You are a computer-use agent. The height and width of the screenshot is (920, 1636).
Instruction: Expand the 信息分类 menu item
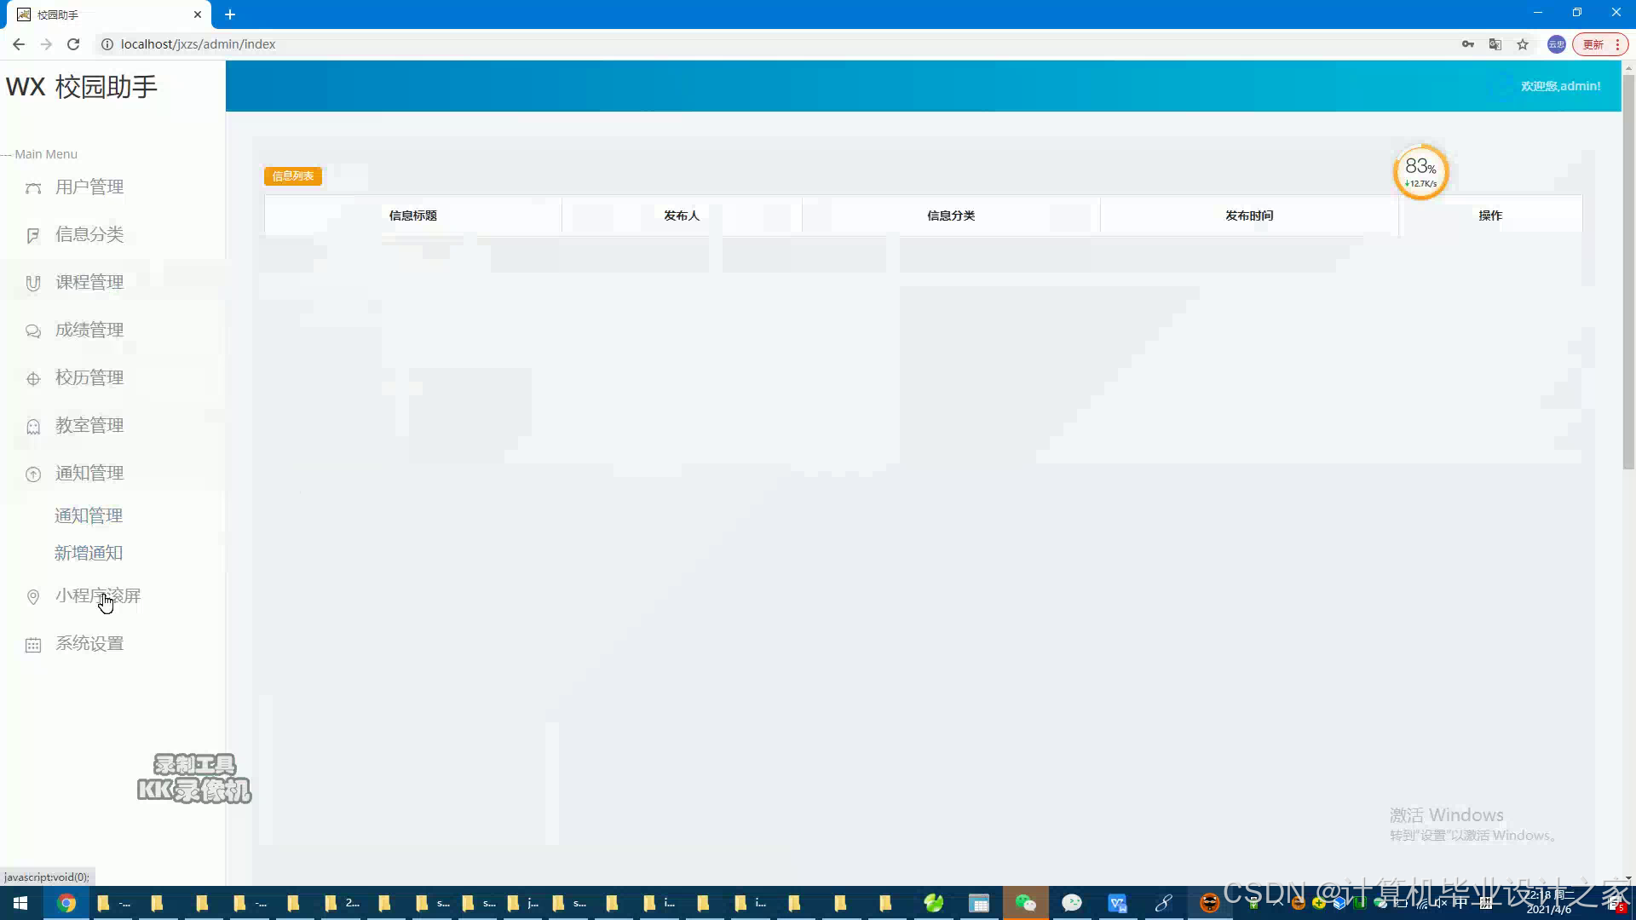[89, 235]
